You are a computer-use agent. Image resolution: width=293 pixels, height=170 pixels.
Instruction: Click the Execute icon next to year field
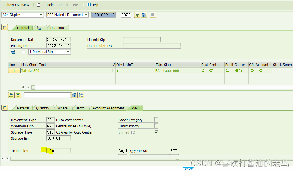137,15
